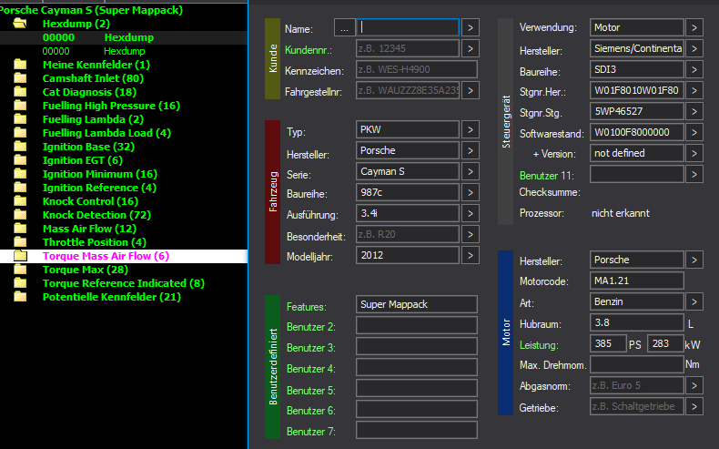Screen dimensions: 719x449
Task: Click folder icon beside Torque Reference Indicated (8)
Action: (20, 283)
